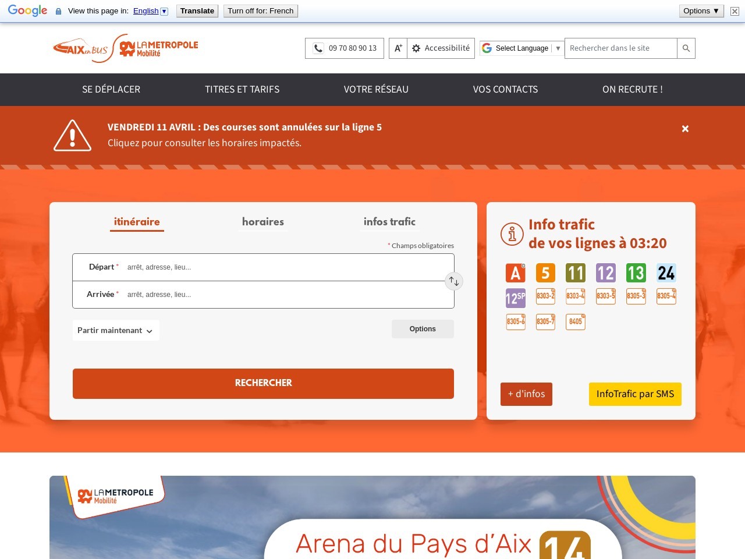This screenshot has height=559, width=745.
Task: Click the + d'infos button
Action: [526, 394]
